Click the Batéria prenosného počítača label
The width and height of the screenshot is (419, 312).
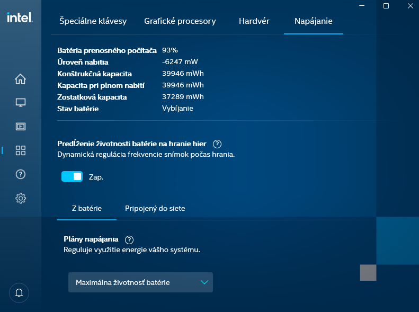(x=107, y=50)
